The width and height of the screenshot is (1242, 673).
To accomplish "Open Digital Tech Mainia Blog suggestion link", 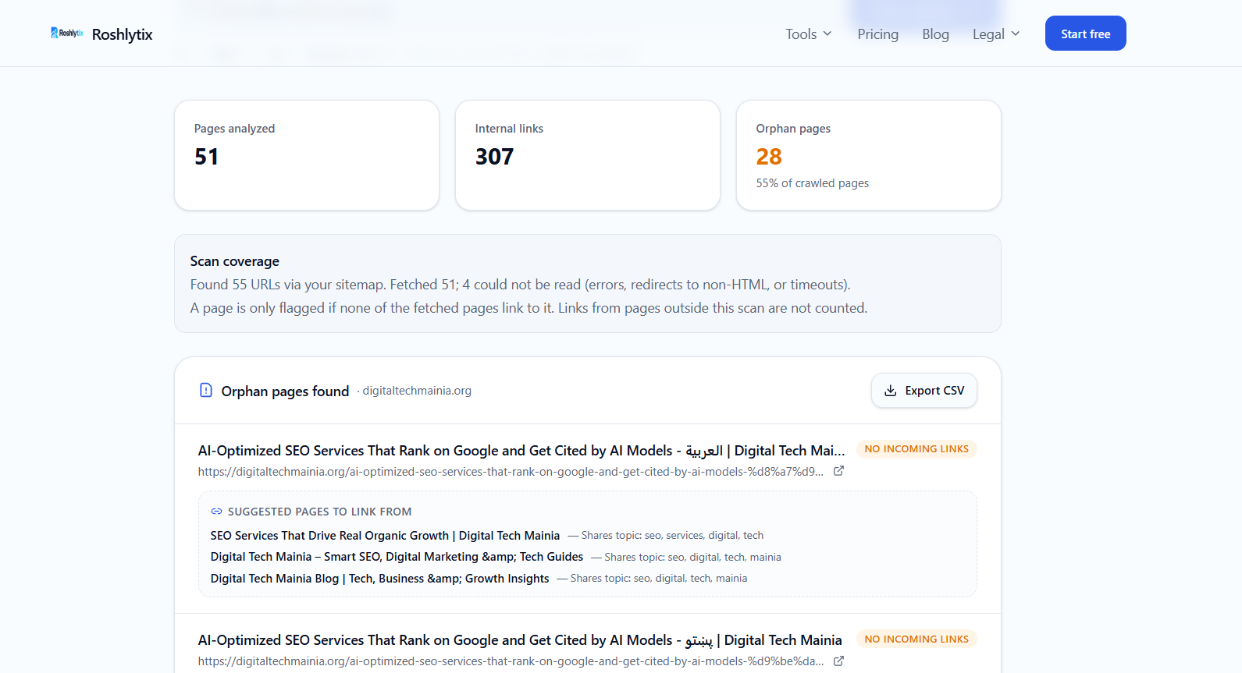I will pyautogui.click(x=379, y=579).
